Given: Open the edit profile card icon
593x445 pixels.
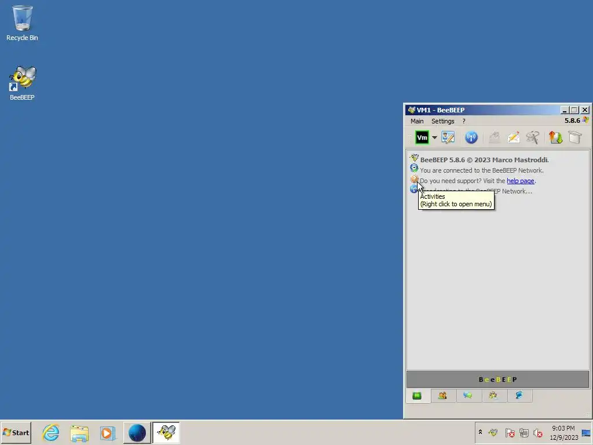Looking at the screenshot, I should tap(448, 137).
